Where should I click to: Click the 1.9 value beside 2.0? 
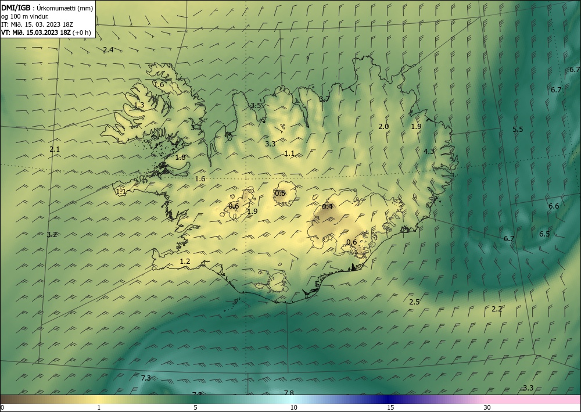click(416, 126)
